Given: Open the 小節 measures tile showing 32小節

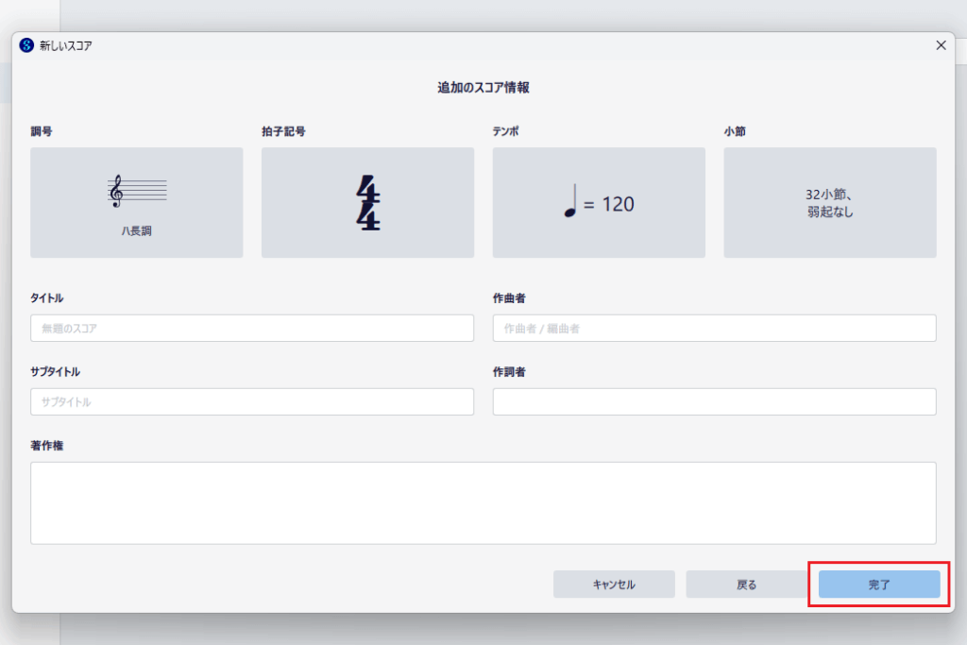Looking at the screenshot, I should [829, 202].
